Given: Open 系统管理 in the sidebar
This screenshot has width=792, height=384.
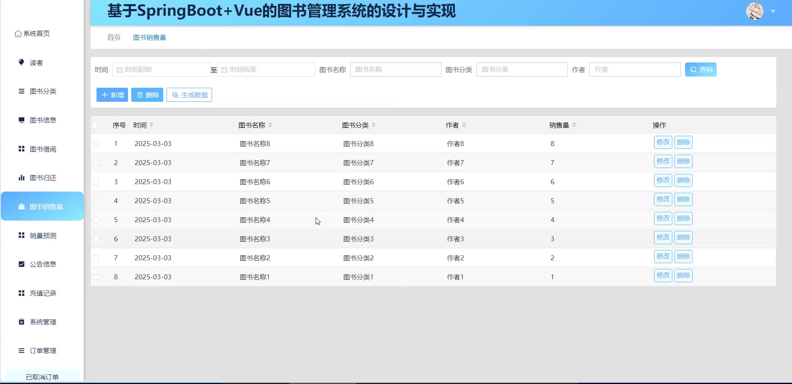Looking at the screenshot, I should click(x=42, y=322).
